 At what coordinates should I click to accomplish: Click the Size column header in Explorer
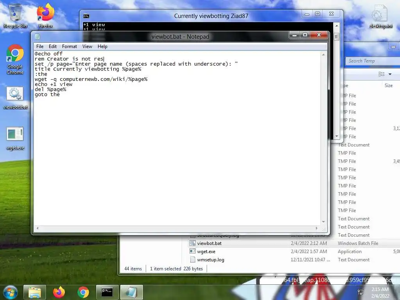click(x=389, y=86)
